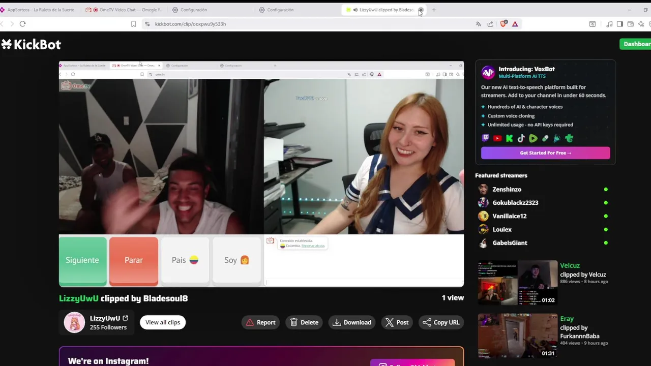Click View all clips button
The width and height of the screenshot is (651, 366).
click(163, 322)
